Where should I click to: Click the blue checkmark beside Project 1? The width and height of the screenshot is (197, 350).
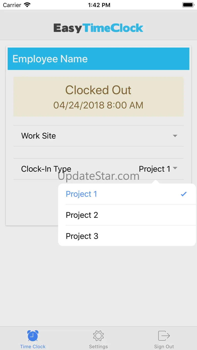pos(184,194)
